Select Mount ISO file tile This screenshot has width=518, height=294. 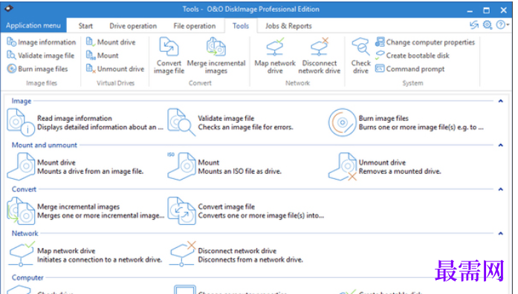[x=224, y=166]
